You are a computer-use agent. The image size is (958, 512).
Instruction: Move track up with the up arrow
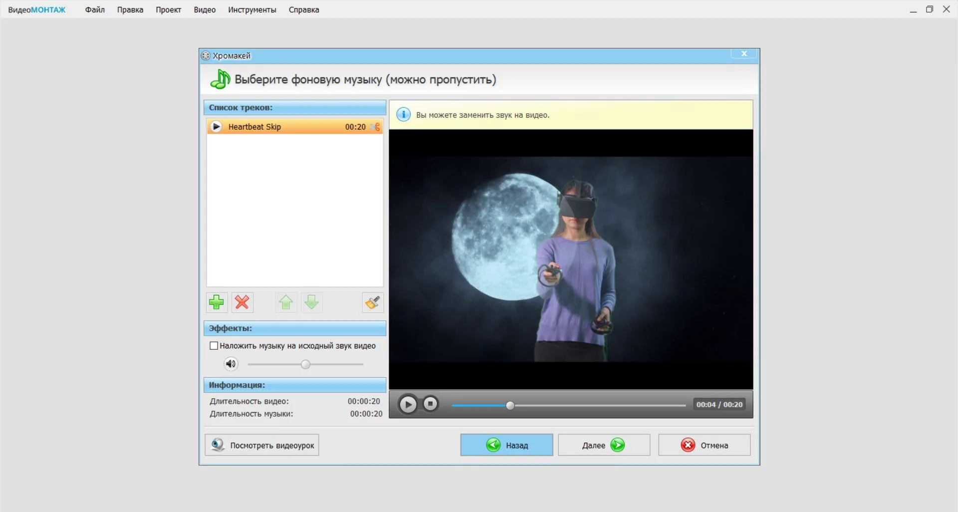286,302
